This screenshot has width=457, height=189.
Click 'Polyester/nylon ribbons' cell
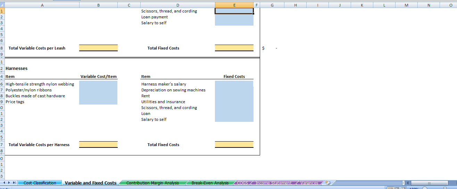coord(28,90)
